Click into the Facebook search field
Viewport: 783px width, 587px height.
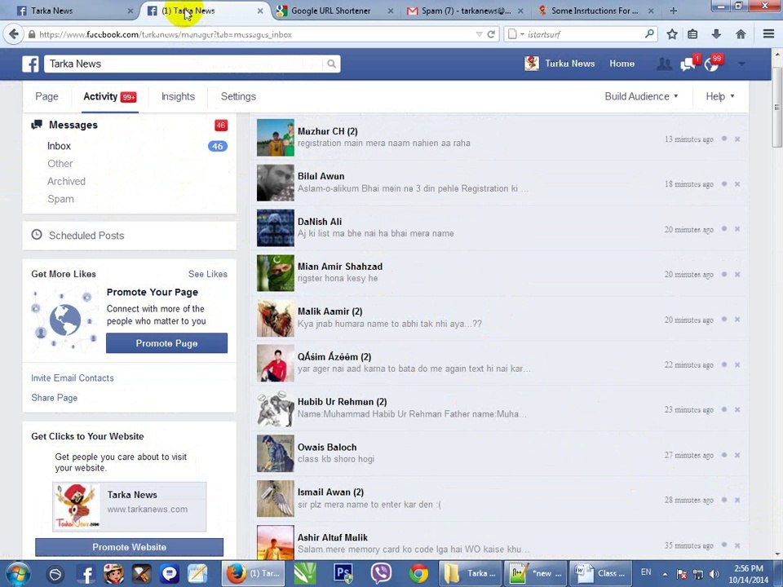click(184, 64)
